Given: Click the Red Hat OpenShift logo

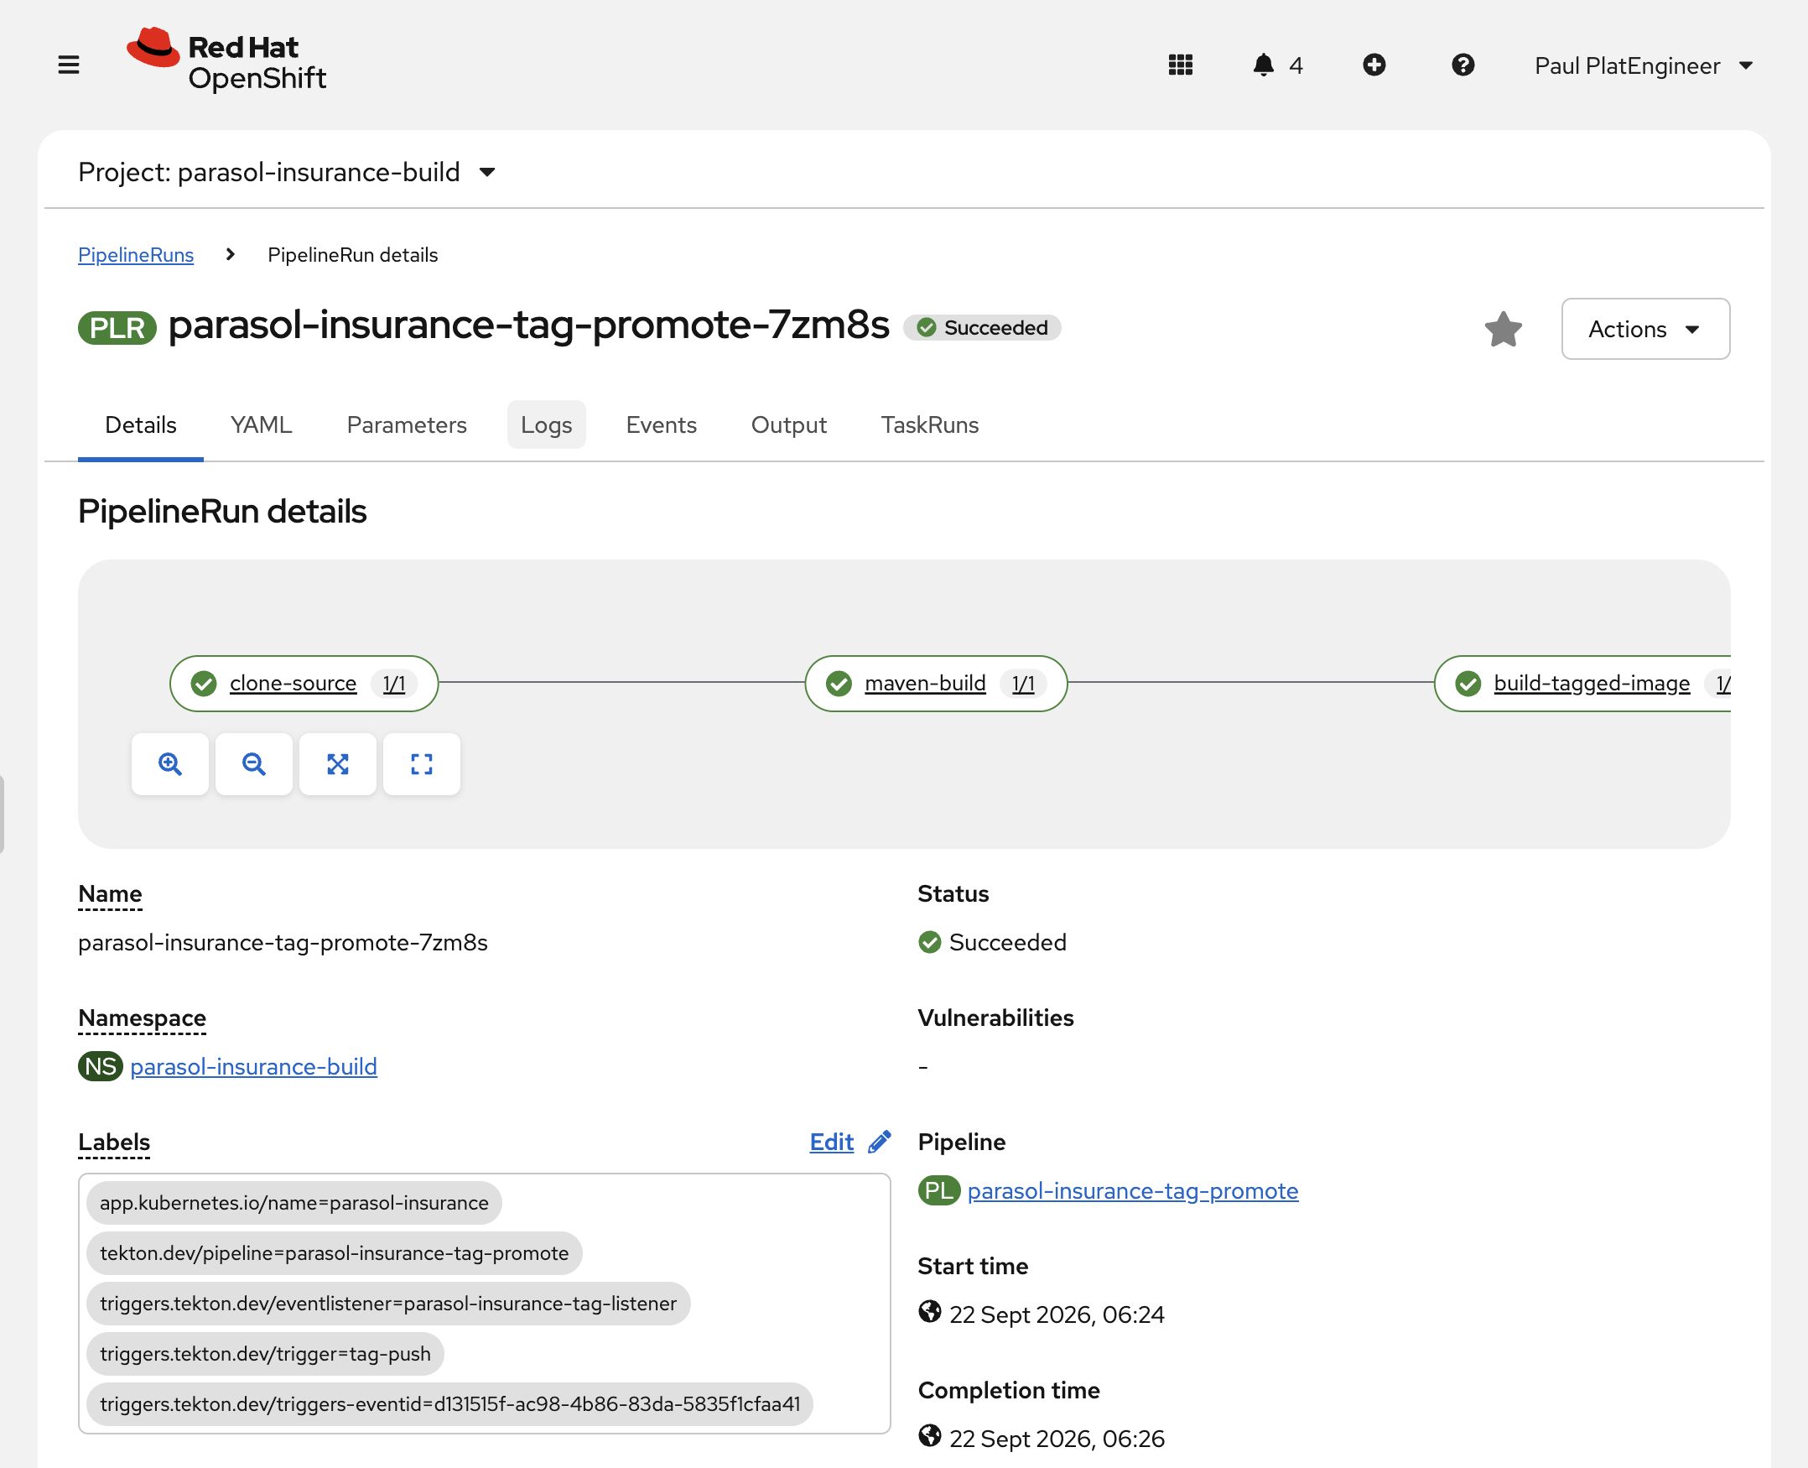Looking at the screenshot, I should tap(226, 61).
